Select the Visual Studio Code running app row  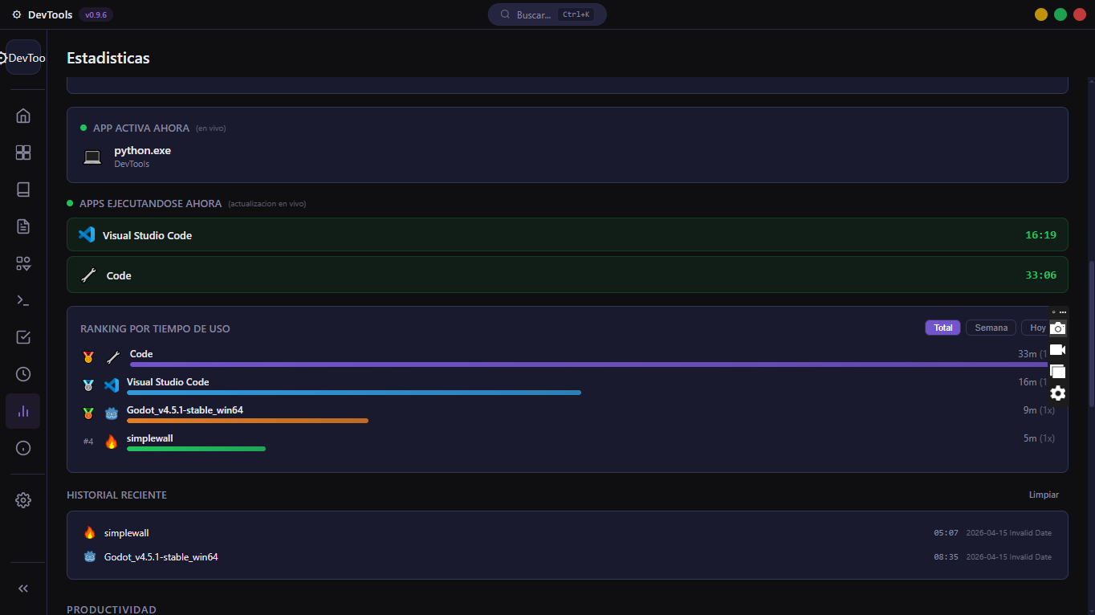[568, 235]
